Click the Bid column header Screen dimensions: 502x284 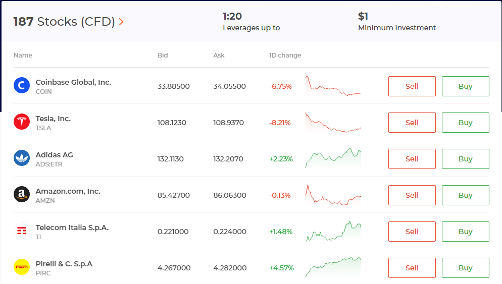(163, 55)
